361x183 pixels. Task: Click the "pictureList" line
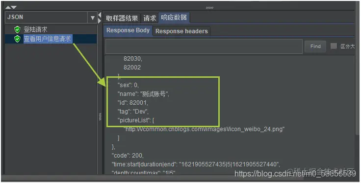[136, 120]
